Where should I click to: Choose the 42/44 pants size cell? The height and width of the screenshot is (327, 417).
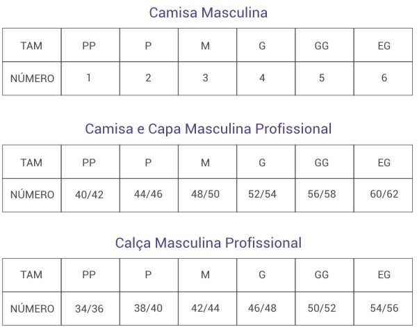tap(205, 308)
